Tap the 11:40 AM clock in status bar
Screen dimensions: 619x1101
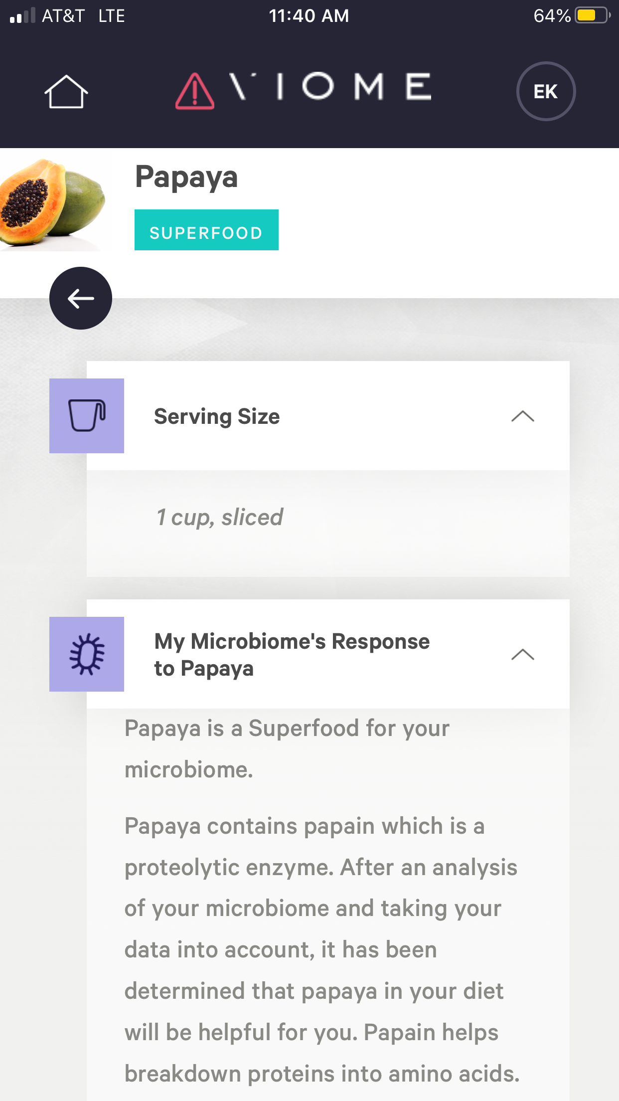[x=309, y=15]
